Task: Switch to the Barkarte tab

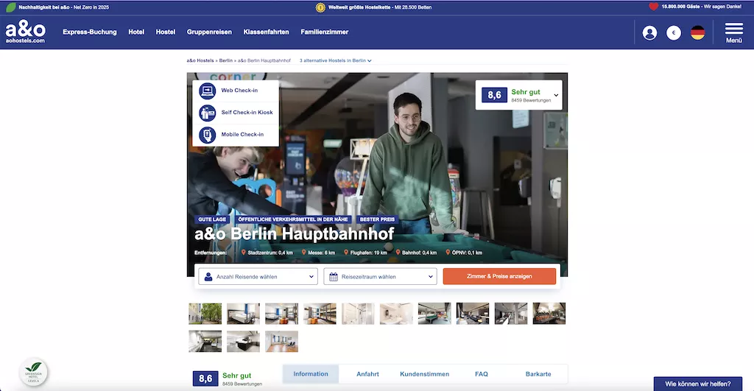Action: 538,373
